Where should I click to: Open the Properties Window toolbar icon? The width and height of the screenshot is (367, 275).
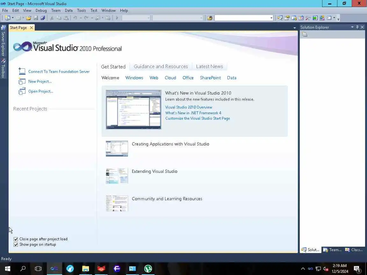pos(287,18)
